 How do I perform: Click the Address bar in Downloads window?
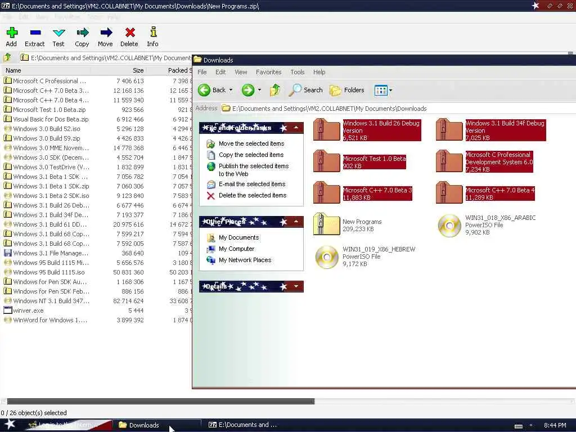[x=399, y=109]
